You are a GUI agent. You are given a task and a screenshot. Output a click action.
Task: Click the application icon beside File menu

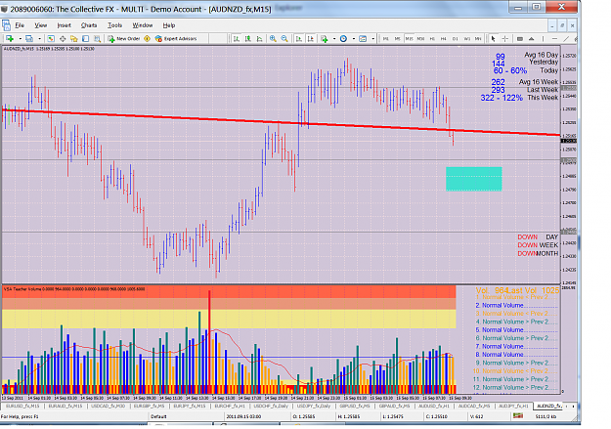6,25
